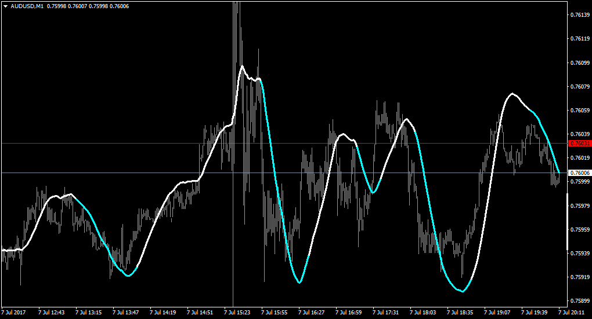592x319 pixels.
Task: Click the 7 Jul 17:31 time label
Action: (386, 313)
